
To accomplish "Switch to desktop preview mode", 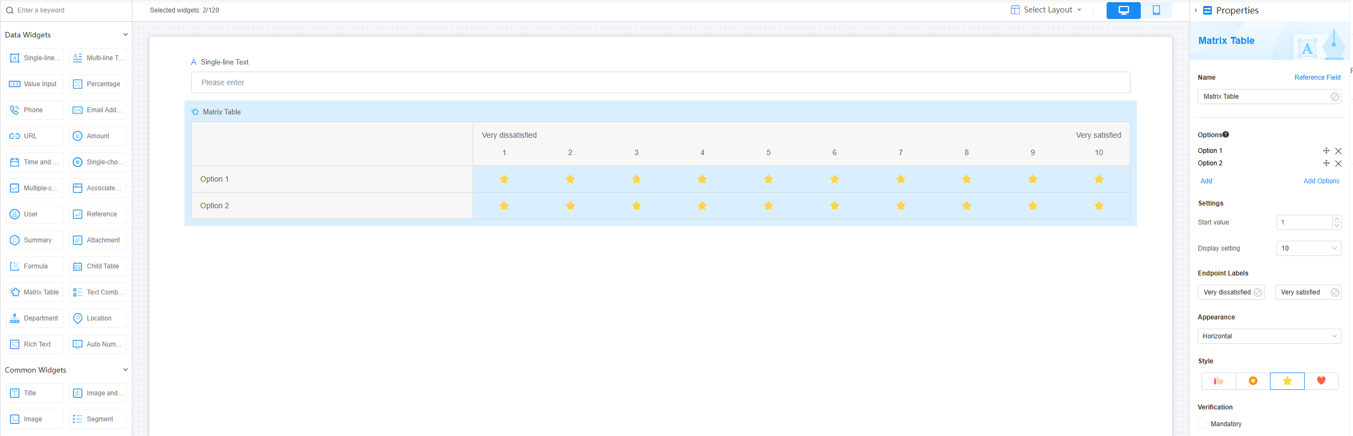I will pyautogui.click(x=1123, y=10).
